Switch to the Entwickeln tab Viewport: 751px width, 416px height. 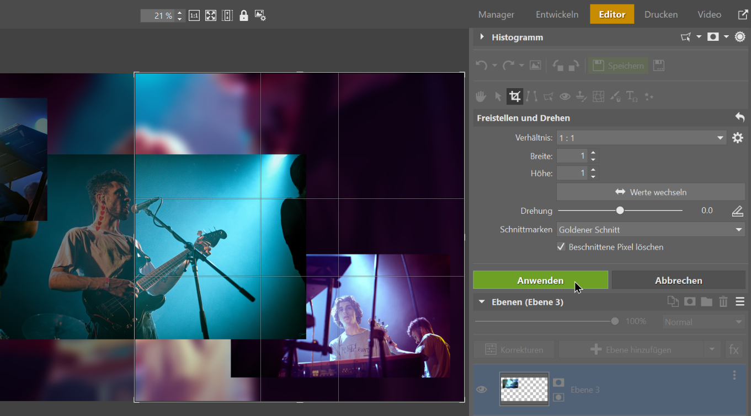click(x=557, y=14)
